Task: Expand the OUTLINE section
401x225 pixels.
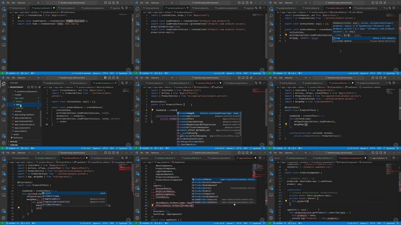Action: (x=14, y=142)
